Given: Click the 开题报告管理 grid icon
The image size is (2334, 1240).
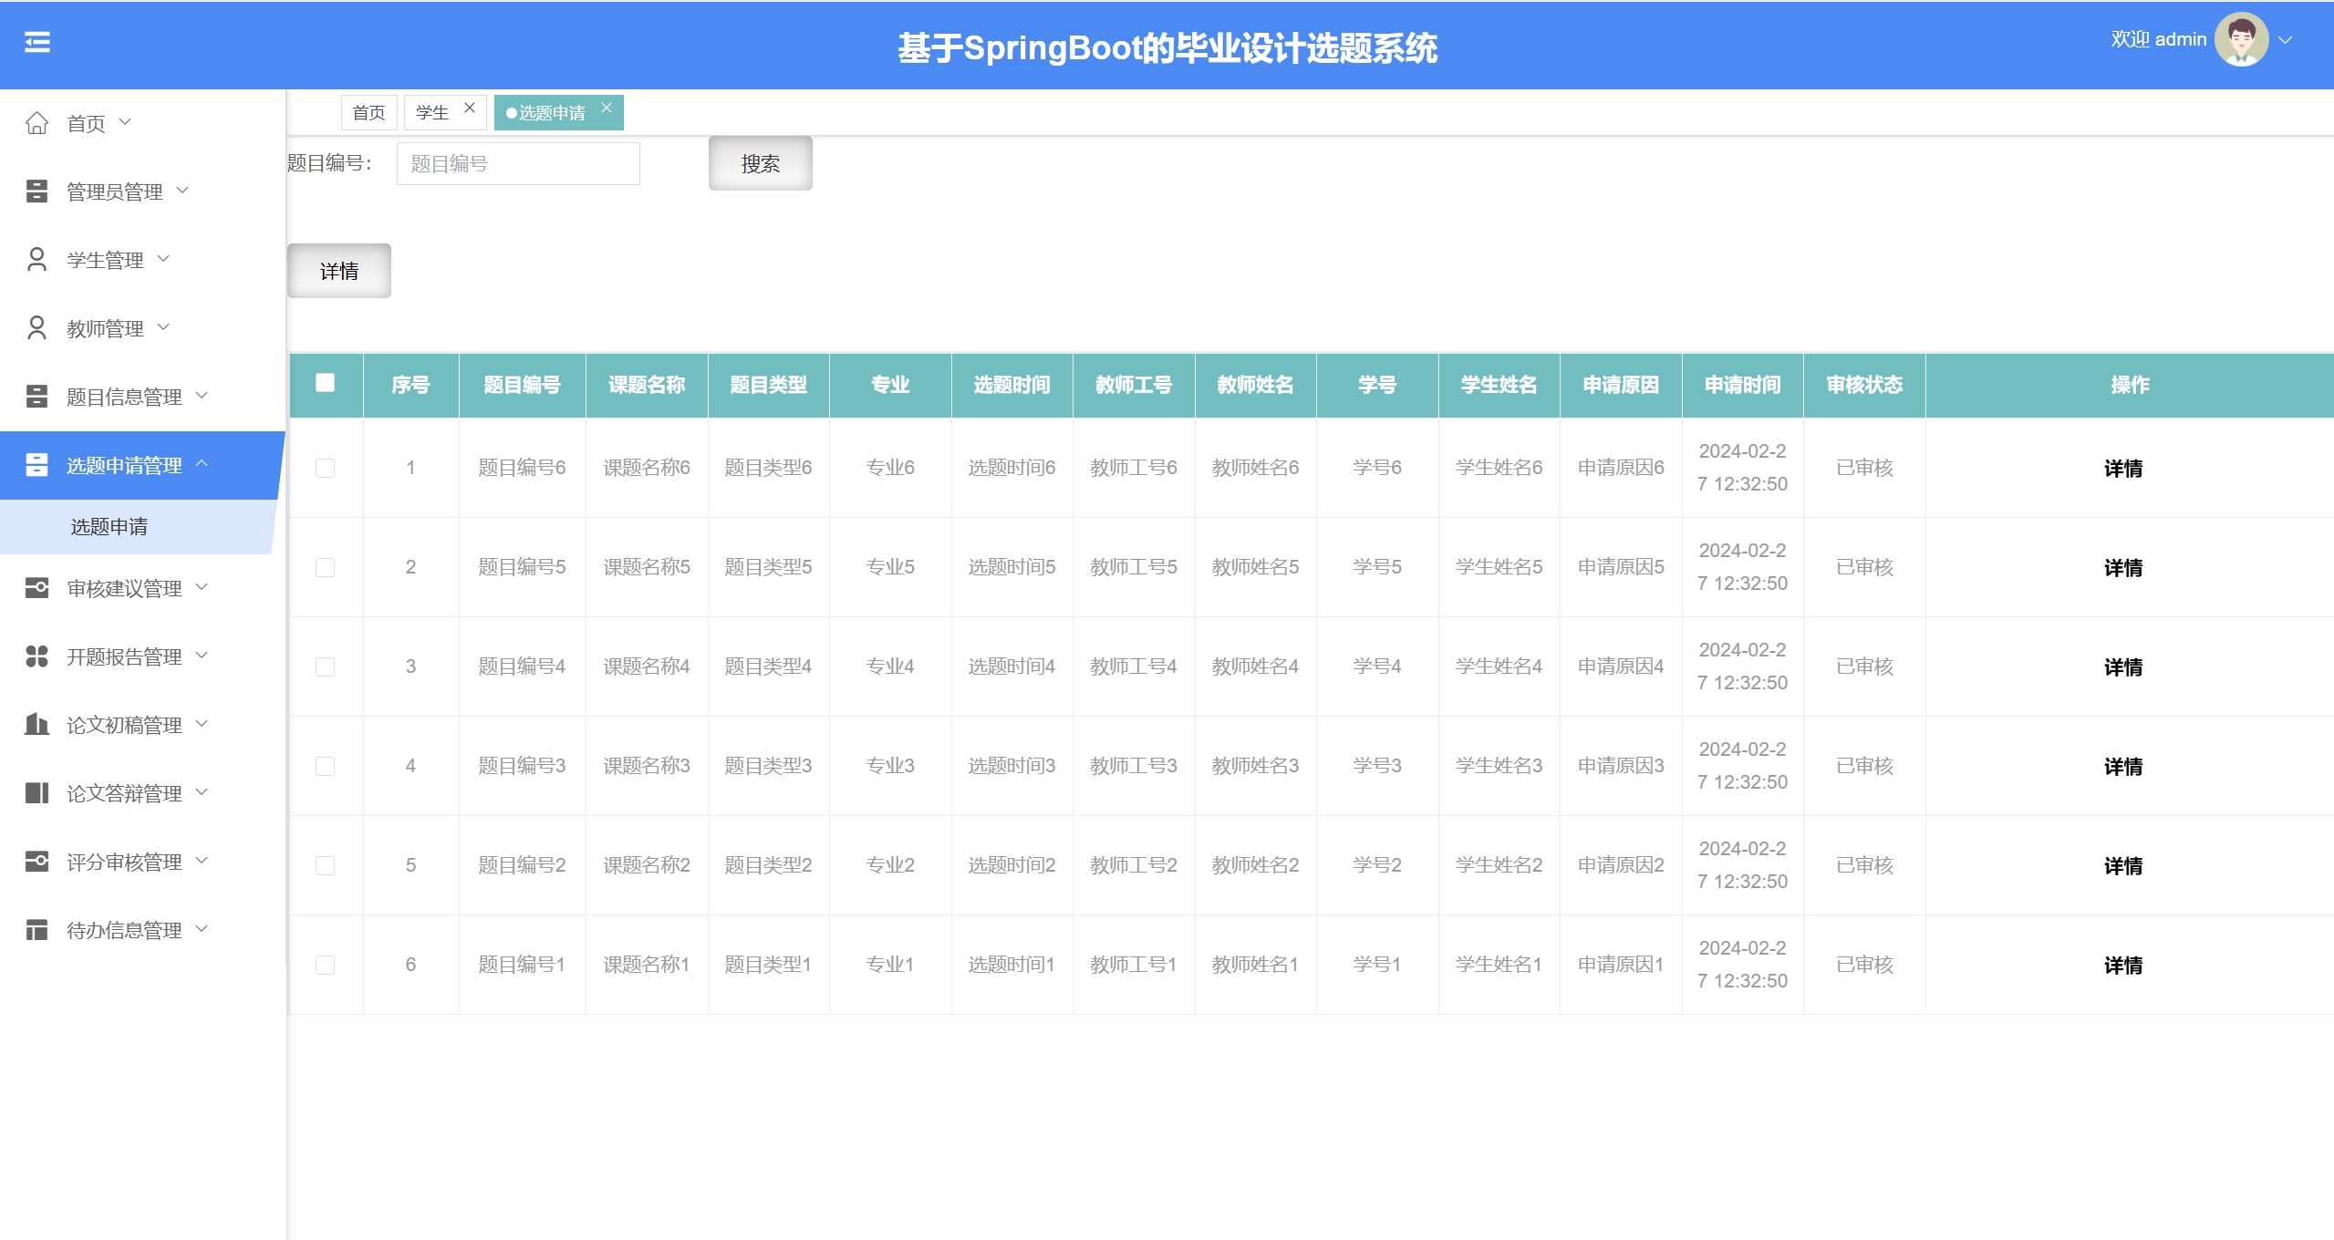Looking at the screenshot, I should pyautogui.click(x=36, y=656).
